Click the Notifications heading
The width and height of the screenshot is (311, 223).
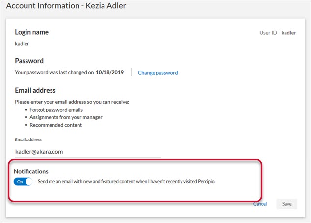31,172
